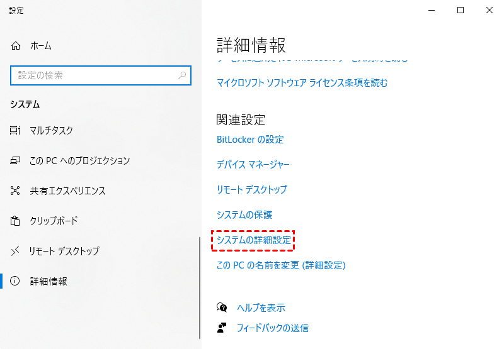Viewport: 504px width, 349px height.
Task: Click the マルチタスク multitasking icon
Action: point(15,130)
